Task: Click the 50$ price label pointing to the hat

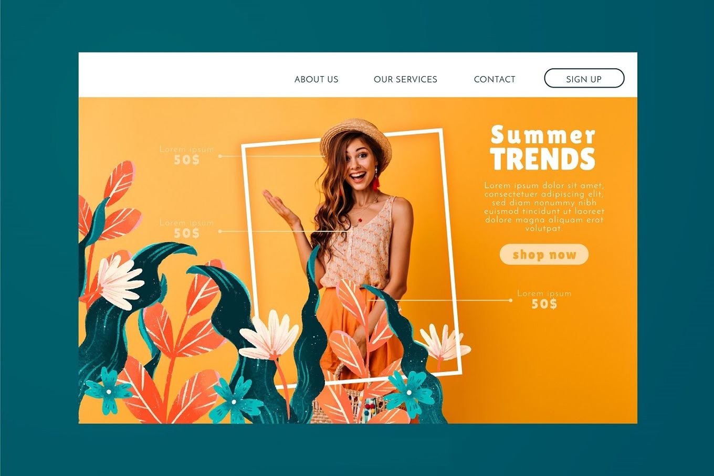Action: point(187,160)
